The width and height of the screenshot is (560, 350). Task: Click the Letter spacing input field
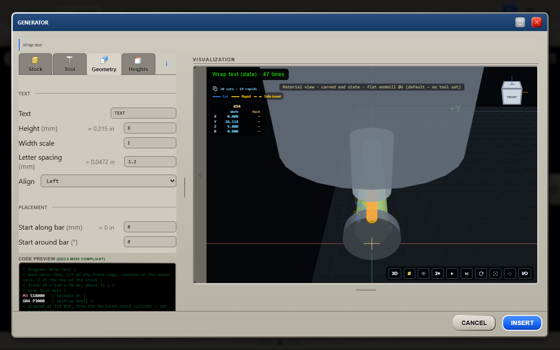click(x=150, y=161)
